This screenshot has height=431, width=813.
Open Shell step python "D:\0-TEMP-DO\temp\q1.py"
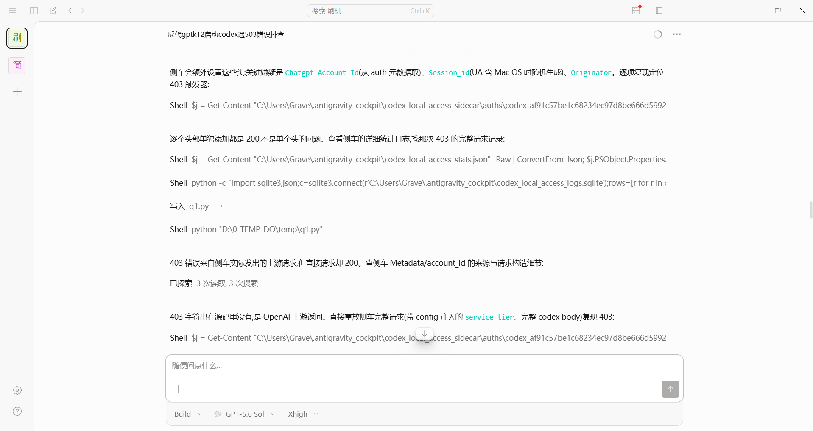coord(246,229)
